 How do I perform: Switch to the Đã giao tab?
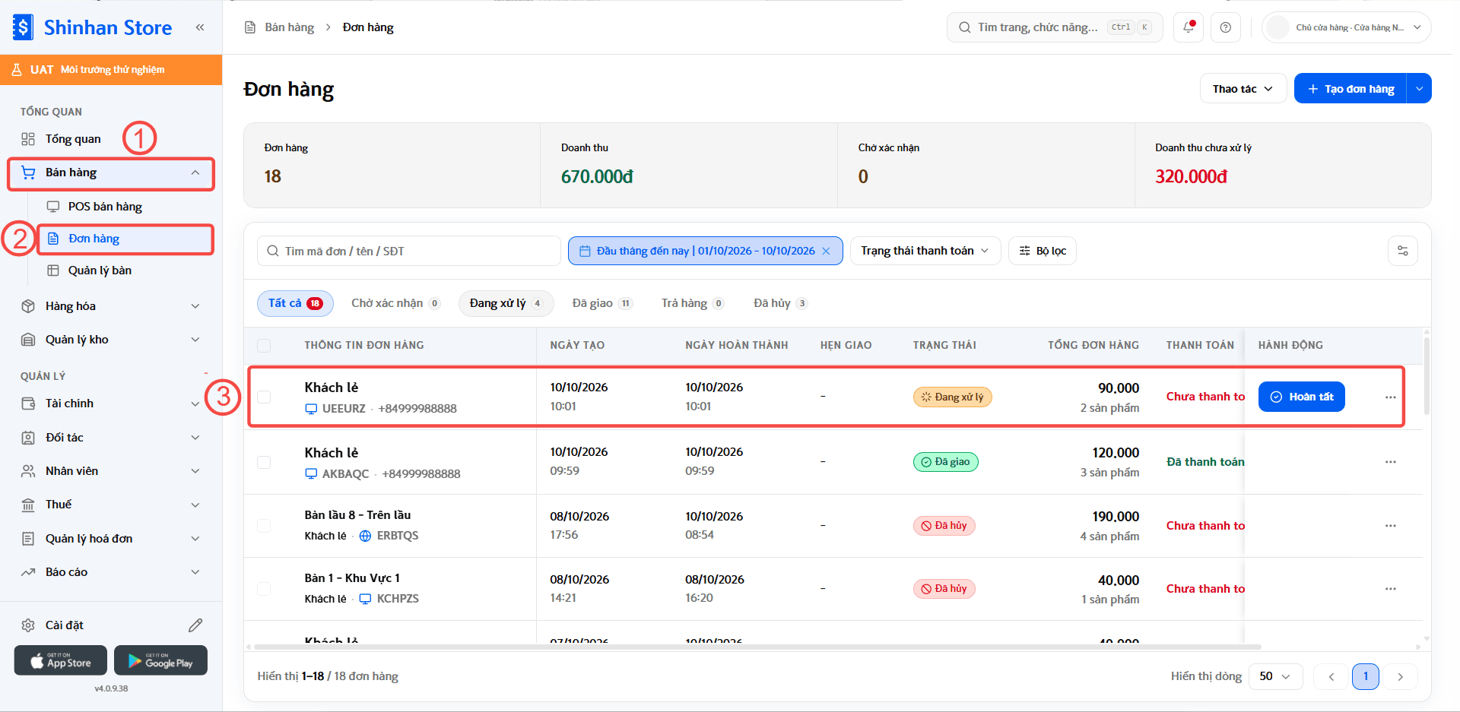(x=602, y=303)
